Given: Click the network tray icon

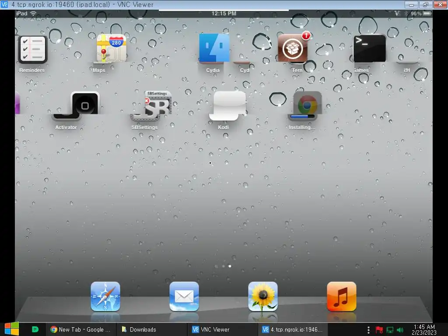Looking at the screenshot, I should coord(390,330).
